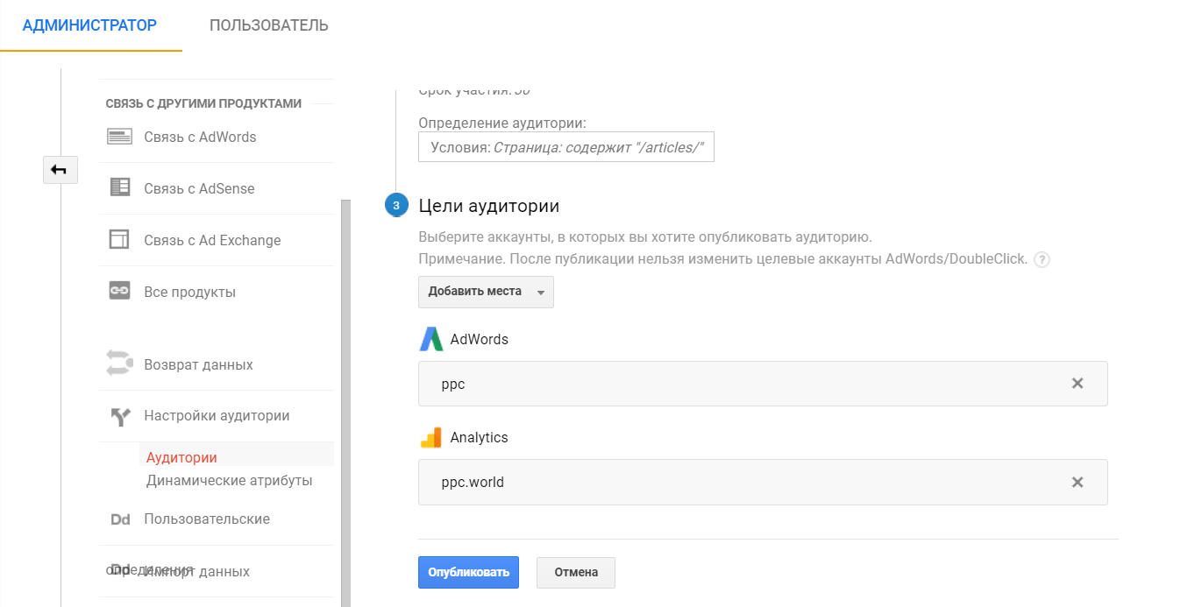Screen dimensions: 1202x607
Task: Open the Добавить места dropdown
Action: (x=486, y=292)
